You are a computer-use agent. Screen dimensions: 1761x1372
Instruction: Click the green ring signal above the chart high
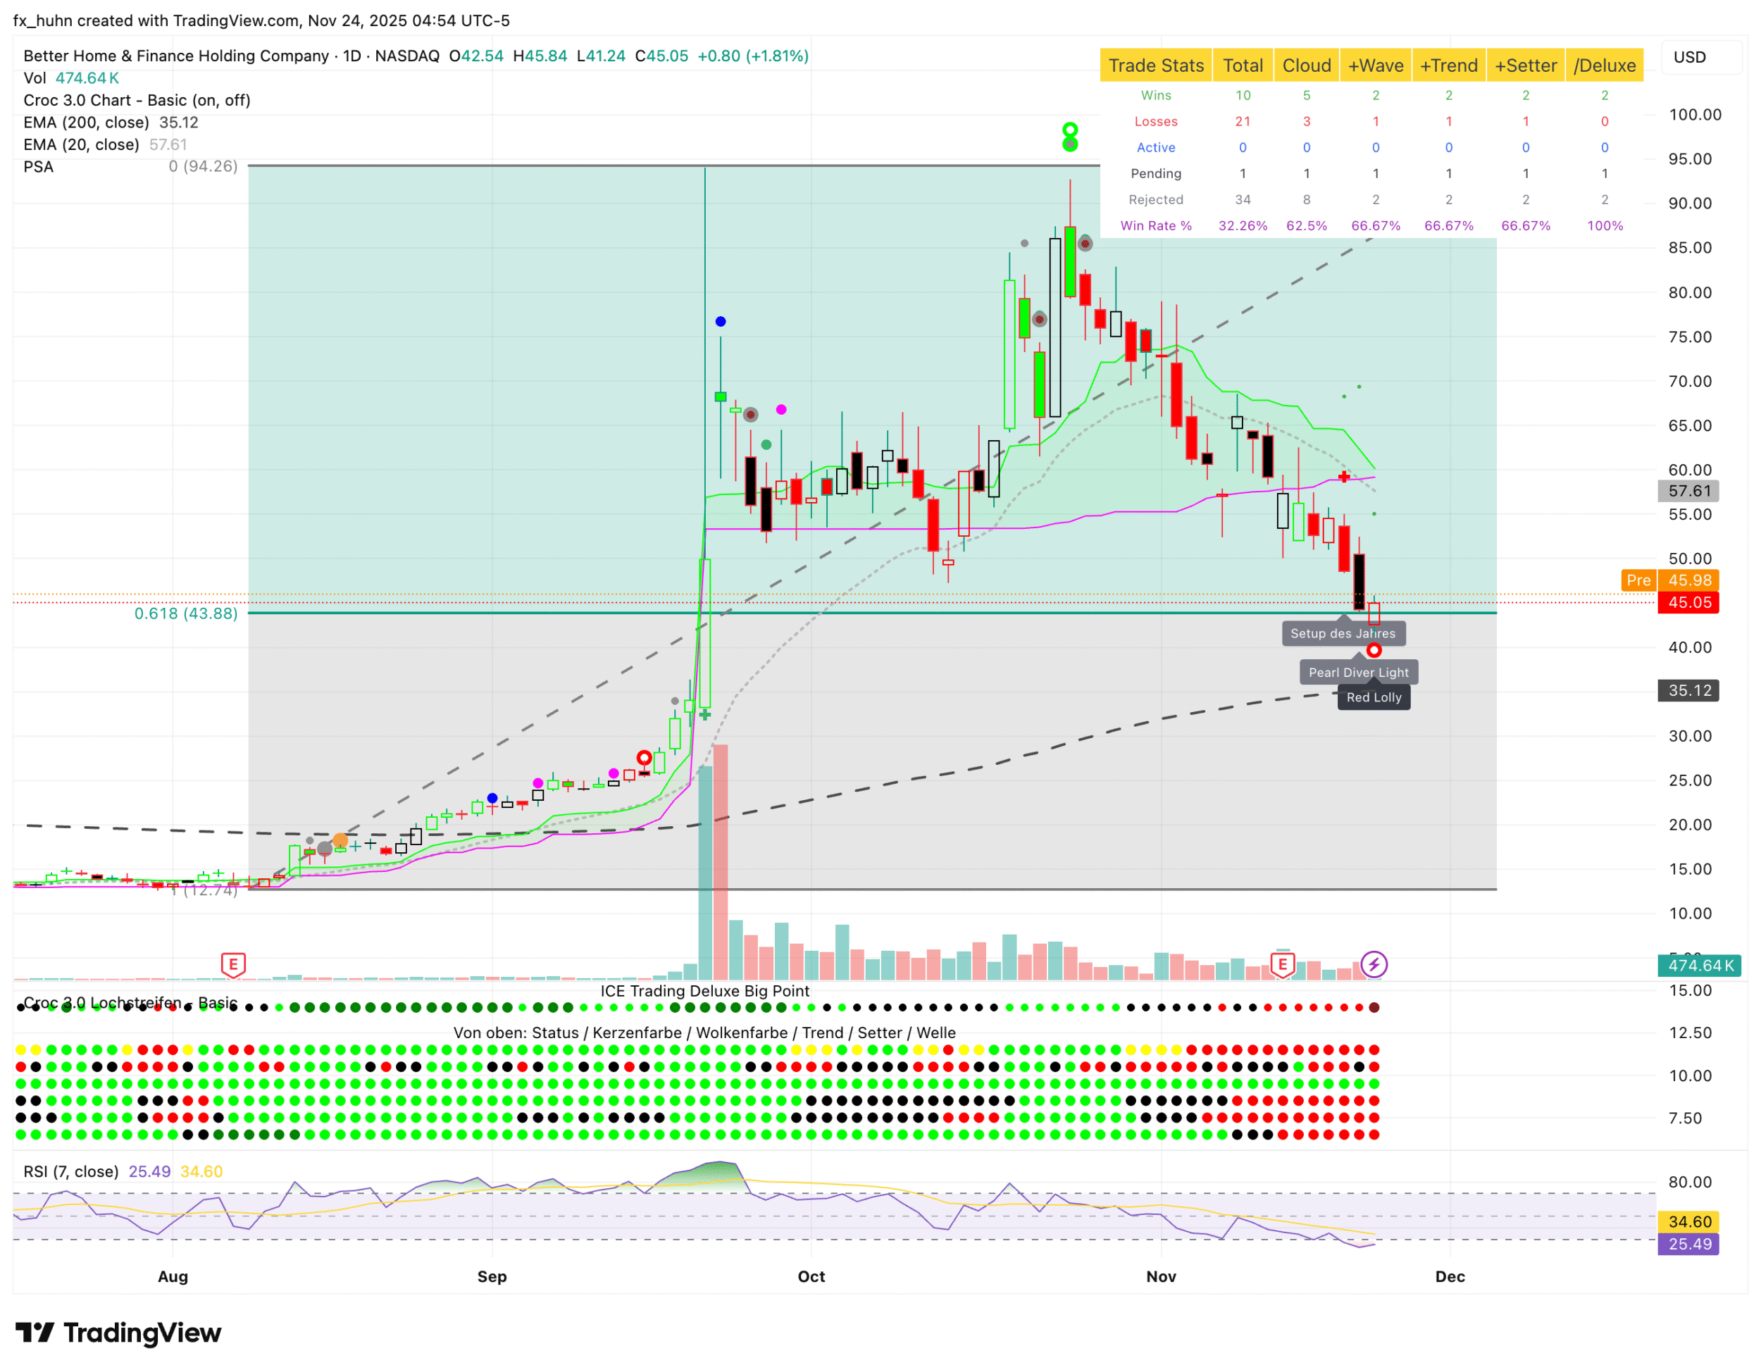pos(1070,130)
